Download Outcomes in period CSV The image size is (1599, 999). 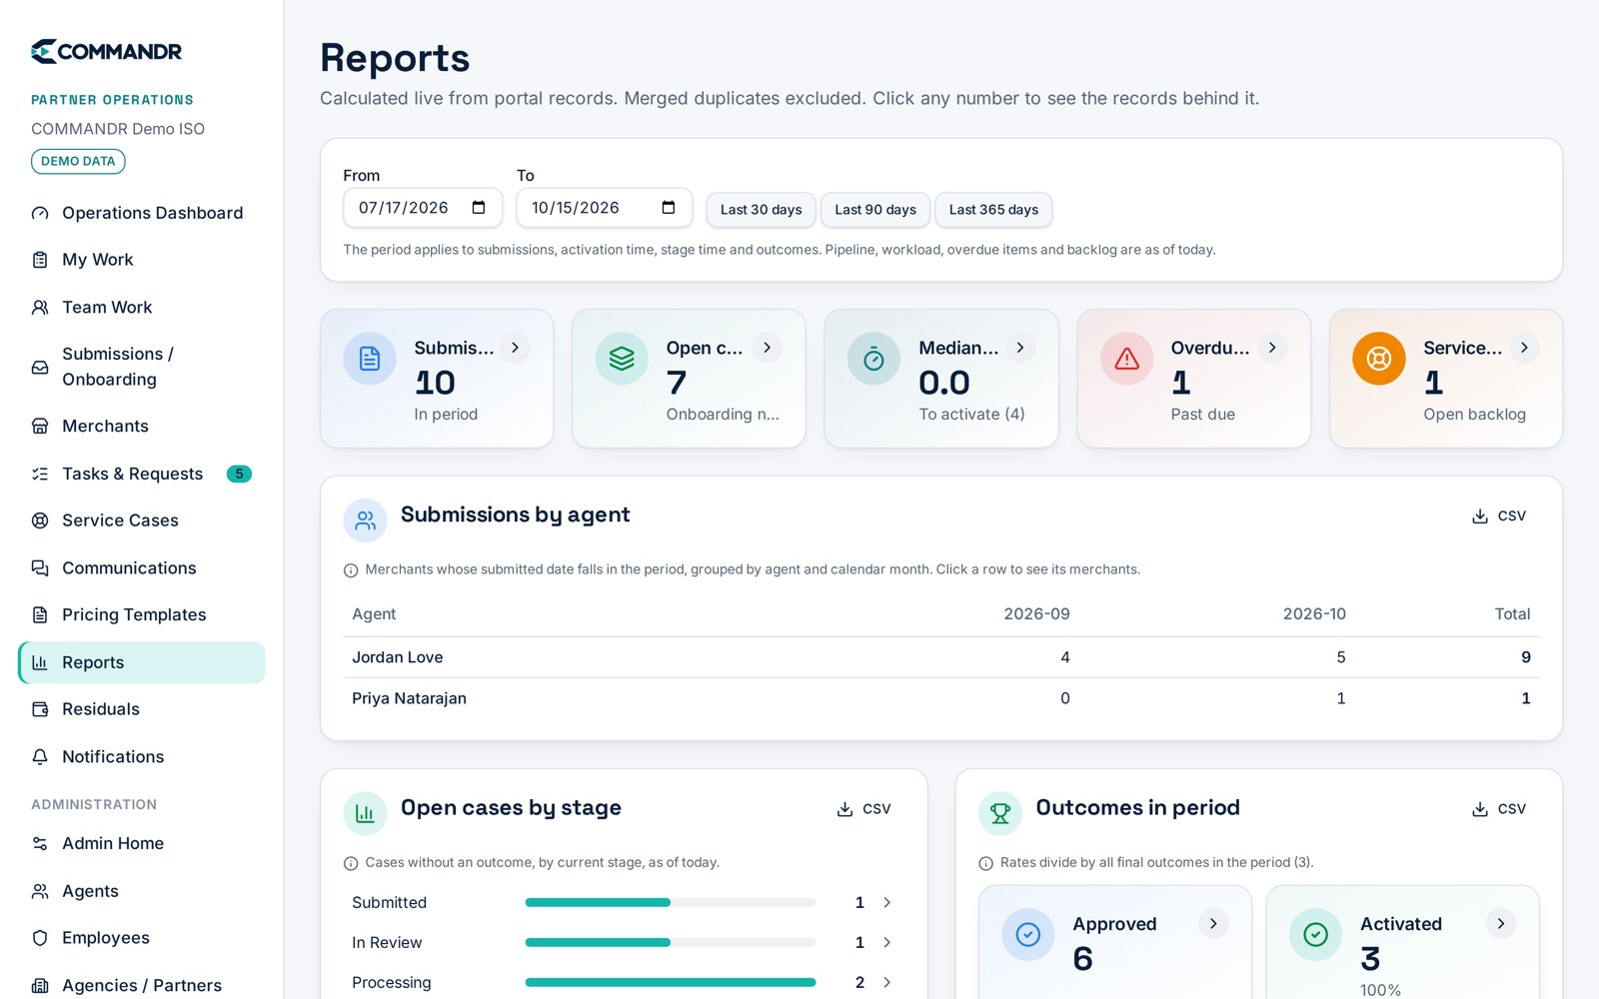pos(1499,808)
